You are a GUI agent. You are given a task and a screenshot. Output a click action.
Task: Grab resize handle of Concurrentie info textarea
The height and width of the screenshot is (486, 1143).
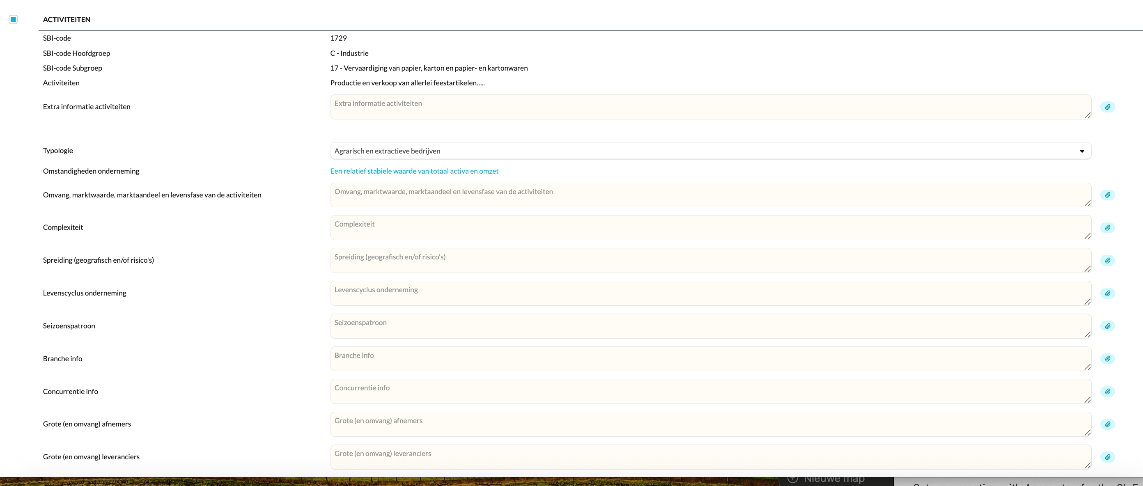pos(1087,400)
